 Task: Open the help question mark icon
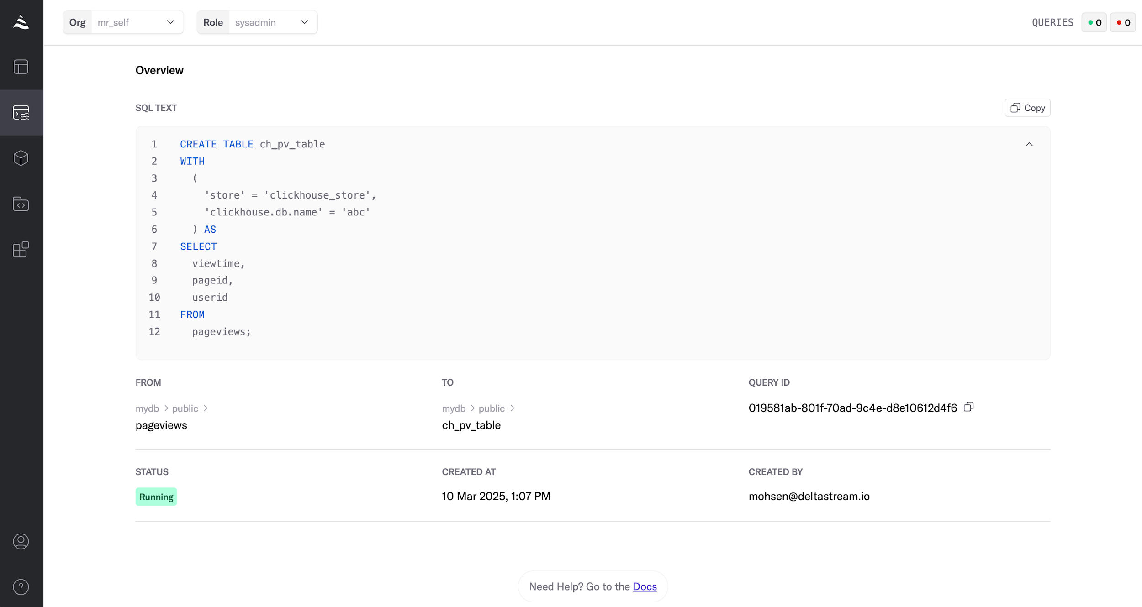[21, 587]
